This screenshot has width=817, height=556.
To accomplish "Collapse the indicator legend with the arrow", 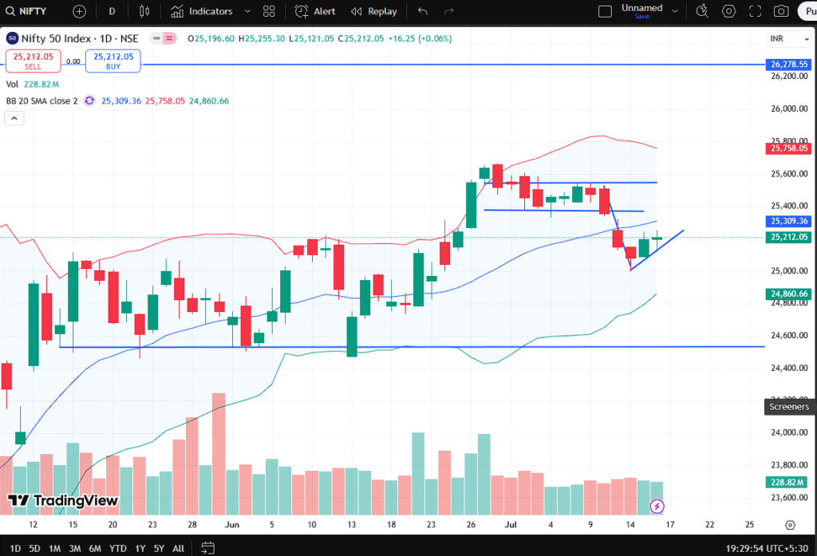I will (14, 118).
